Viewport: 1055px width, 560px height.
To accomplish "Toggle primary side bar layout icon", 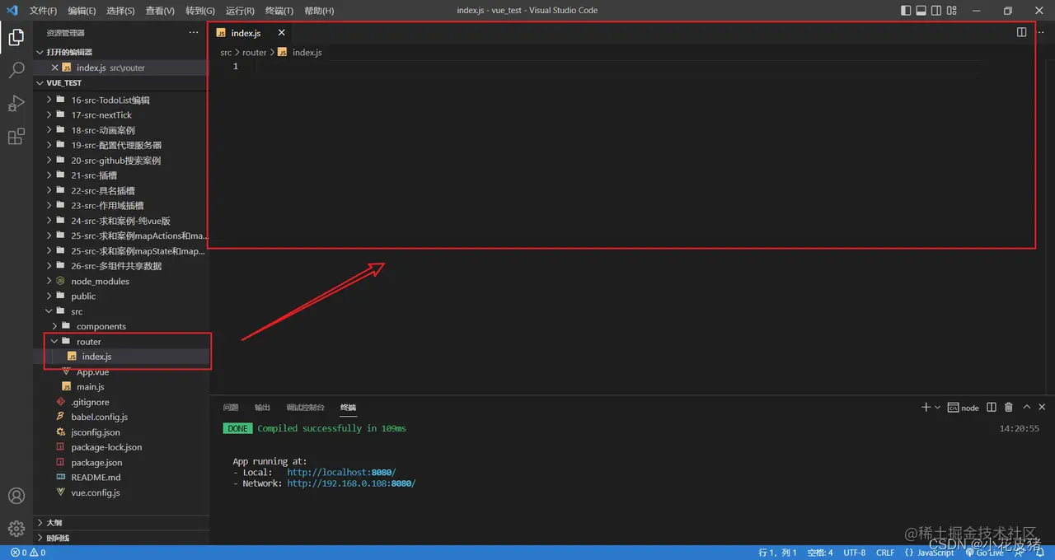I will coord(907,11).
